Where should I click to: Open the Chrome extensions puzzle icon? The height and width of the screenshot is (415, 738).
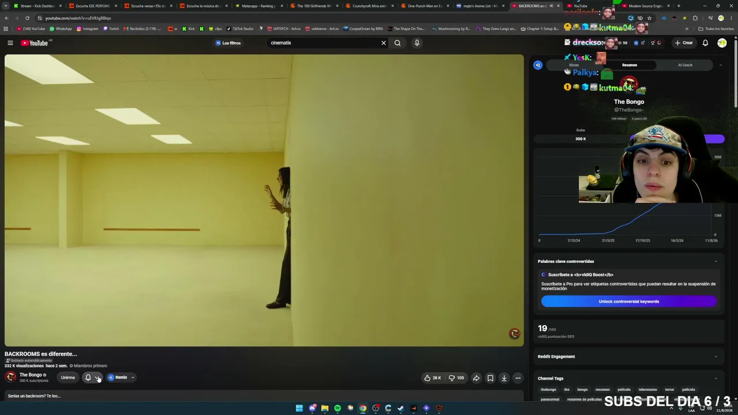695,18
